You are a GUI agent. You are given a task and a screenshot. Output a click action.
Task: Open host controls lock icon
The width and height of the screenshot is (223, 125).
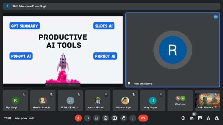pyautogui.click(x=217, y=118)
